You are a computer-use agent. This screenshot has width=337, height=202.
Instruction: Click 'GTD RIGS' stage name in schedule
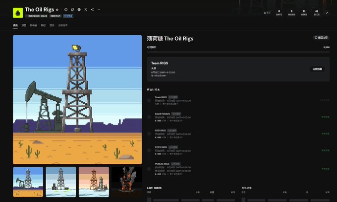point(161,131)
